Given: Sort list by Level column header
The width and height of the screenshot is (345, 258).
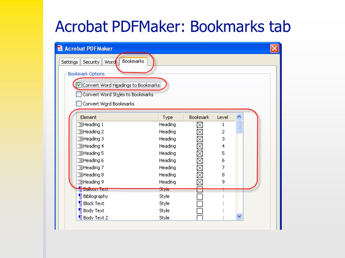Looking at the screenshot, I should click(x=222, y=117).
